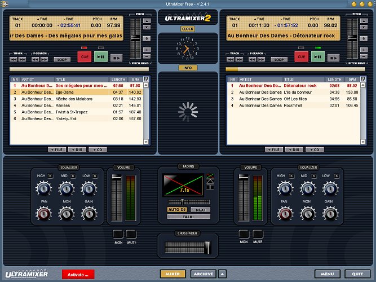Viewport: 376px width, 282px height.
Task: Toggle left equalizer HIGH kill button
Action: 50,176
